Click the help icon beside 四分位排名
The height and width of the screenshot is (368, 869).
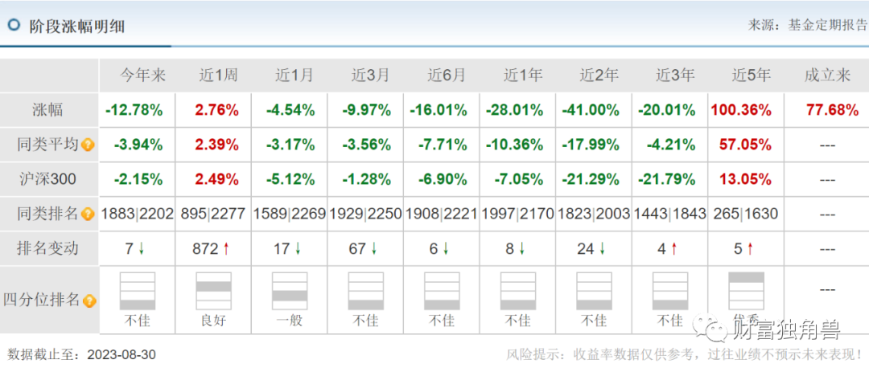[x=89, y=301]
